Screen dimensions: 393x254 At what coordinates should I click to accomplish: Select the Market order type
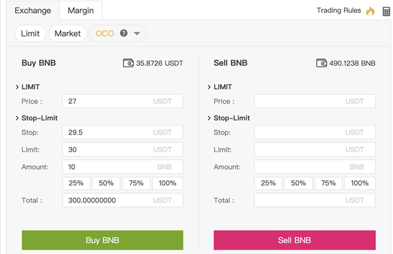click(68, 33)
